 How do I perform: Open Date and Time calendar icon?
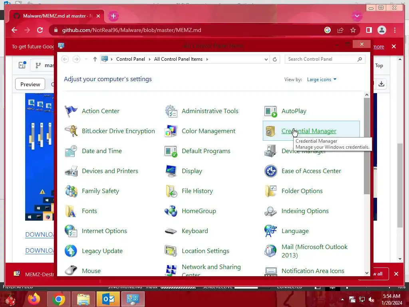click(x=71, y=151)
